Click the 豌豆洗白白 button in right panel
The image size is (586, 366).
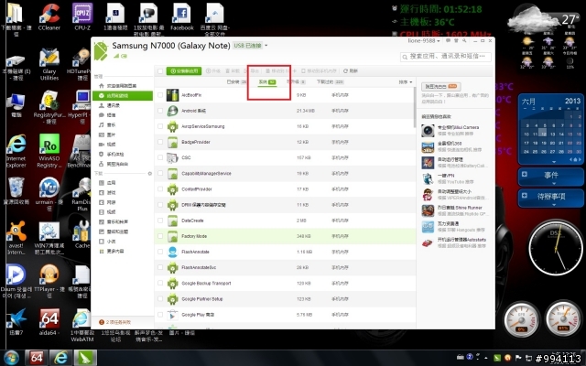(441, 87)
